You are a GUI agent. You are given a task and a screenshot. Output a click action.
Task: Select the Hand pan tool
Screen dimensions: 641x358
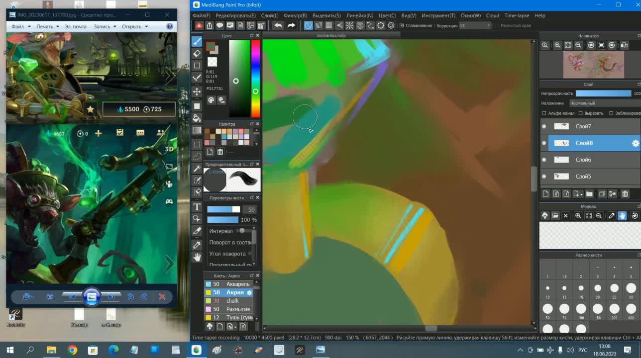[x=197, y=257]
